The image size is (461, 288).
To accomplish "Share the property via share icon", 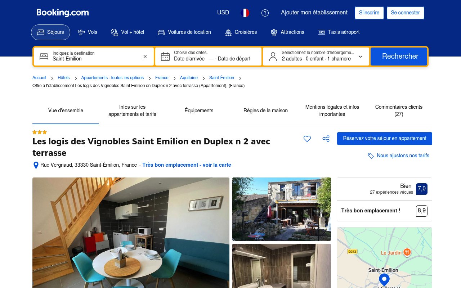I will [326, 139].
